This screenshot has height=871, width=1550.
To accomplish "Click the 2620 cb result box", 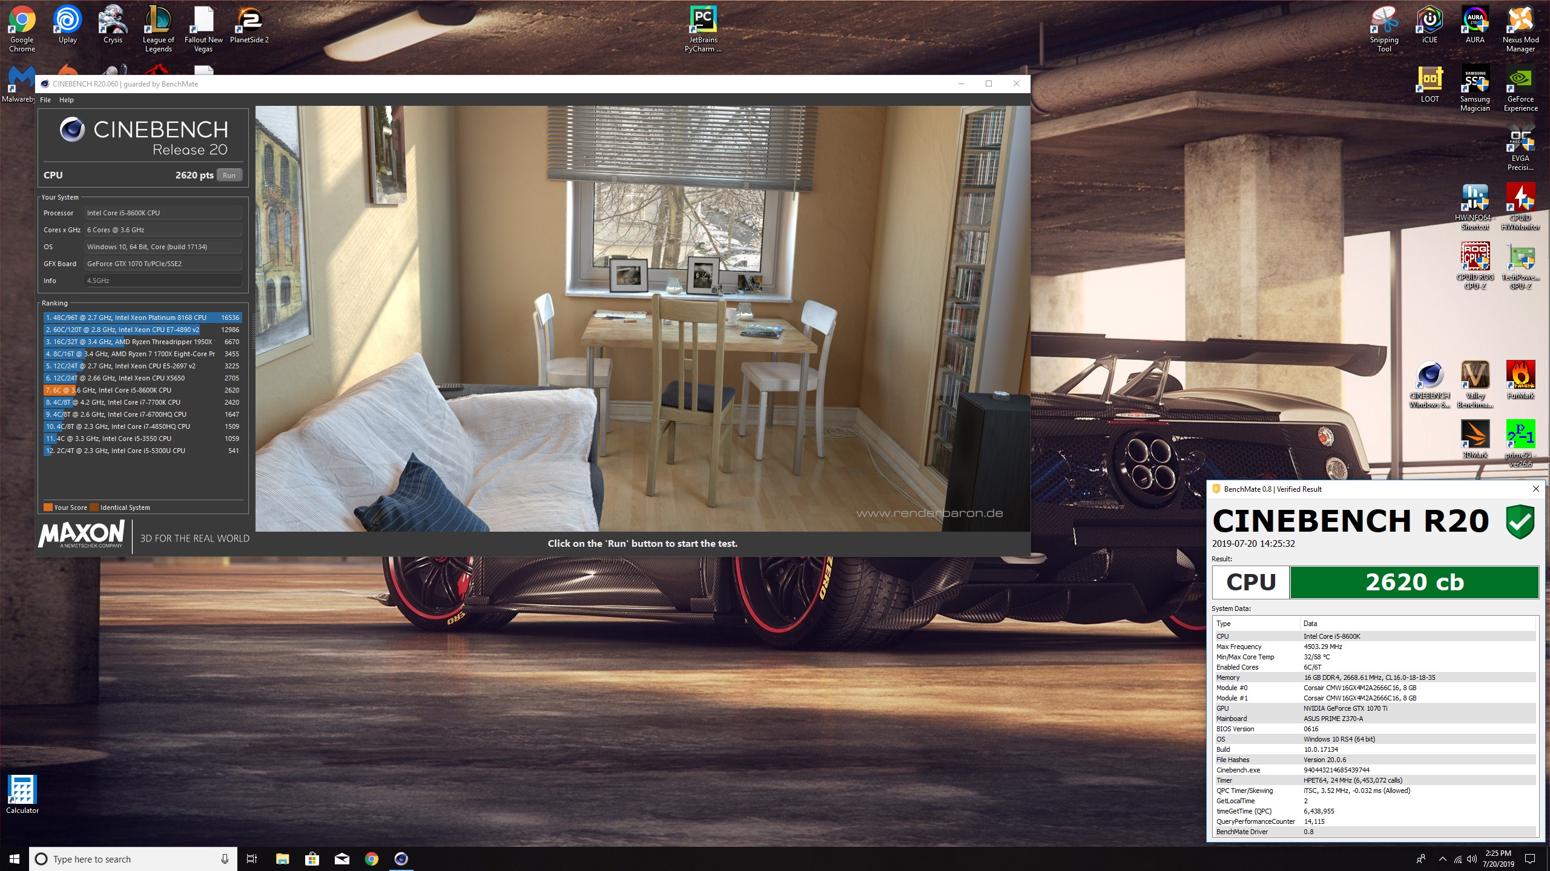I will click(1414, 582).
